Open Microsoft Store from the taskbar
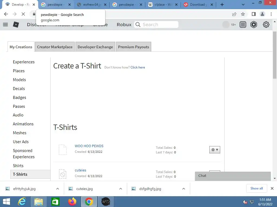 (55, 202)
